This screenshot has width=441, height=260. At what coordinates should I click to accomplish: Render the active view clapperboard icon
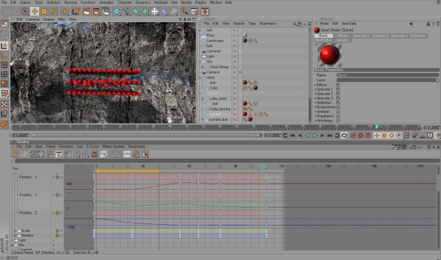[87, 12]
